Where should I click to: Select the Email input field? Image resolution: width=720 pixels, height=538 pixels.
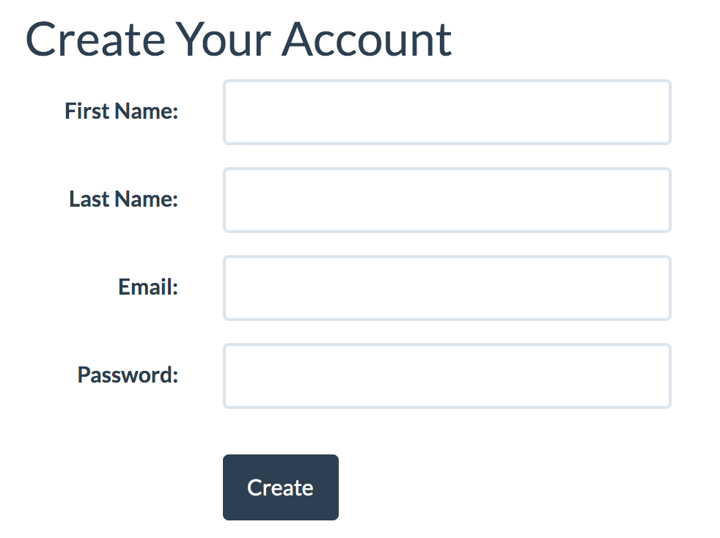(x=447, y=288)
